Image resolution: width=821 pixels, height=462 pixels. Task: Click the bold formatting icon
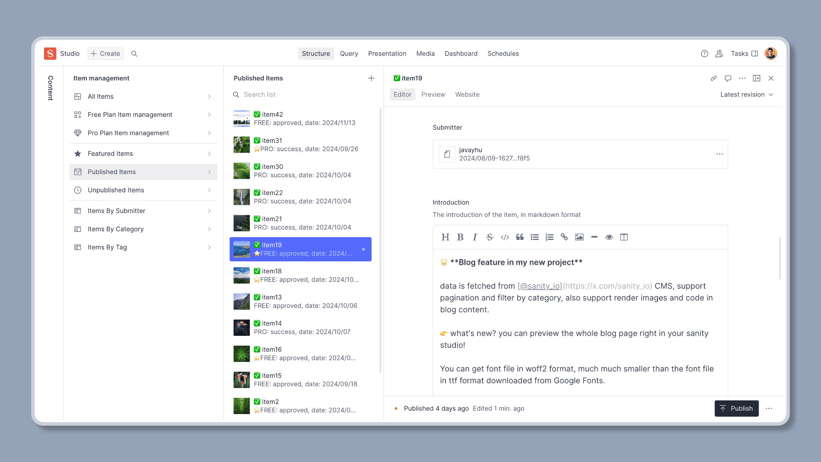pyautogui.click(x=460, y=237)
